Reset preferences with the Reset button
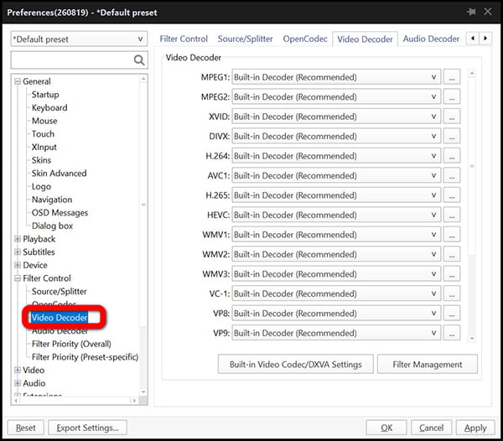 point(26,428)
